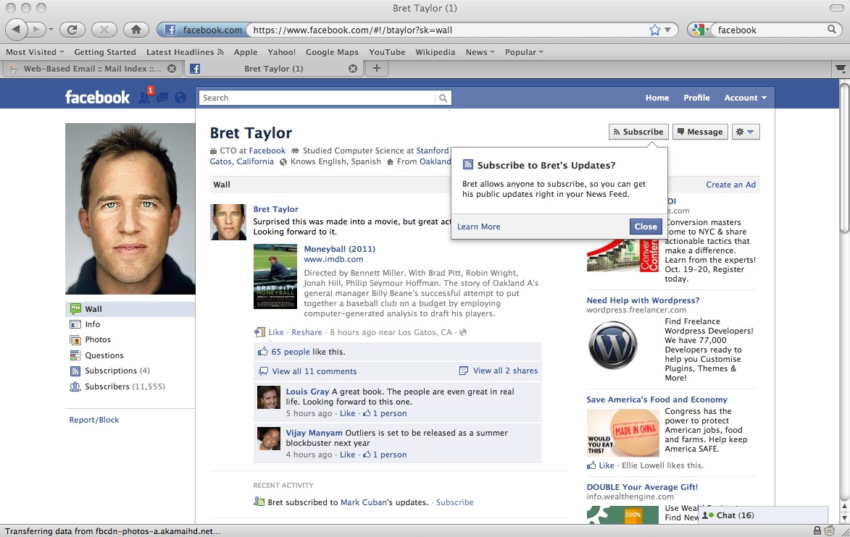Open the Facebook messages icon
Viewport: 850px width, 537px height.
(x=162, y=98)
